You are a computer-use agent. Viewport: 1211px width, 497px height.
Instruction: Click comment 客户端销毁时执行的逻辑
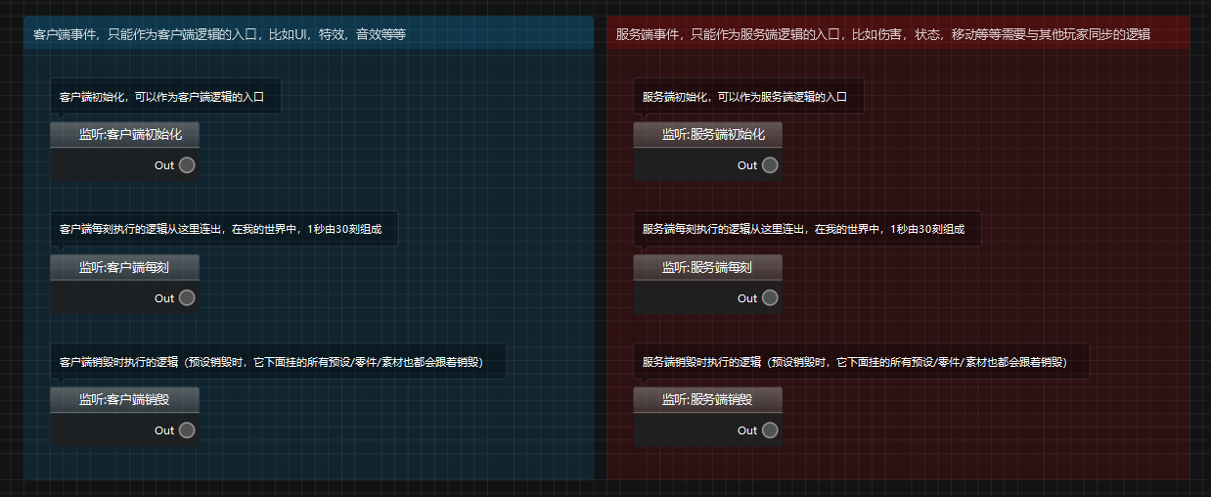tap(278, 362)
